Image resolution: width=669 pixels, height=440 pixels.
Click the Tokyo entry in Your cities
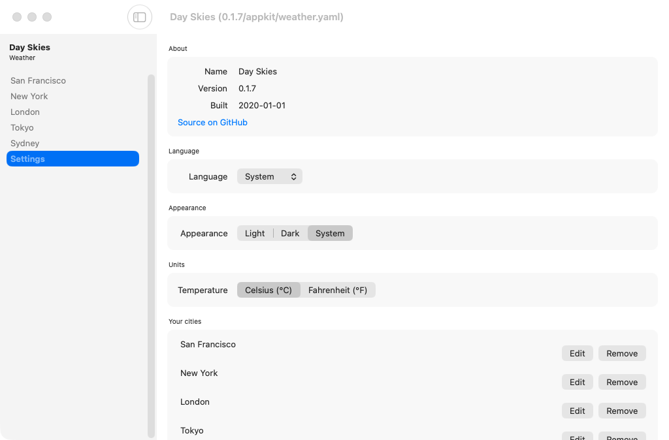click(191, 431)
